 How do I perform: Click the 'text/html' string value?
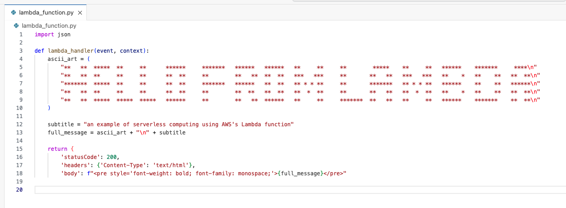point(171,165)
